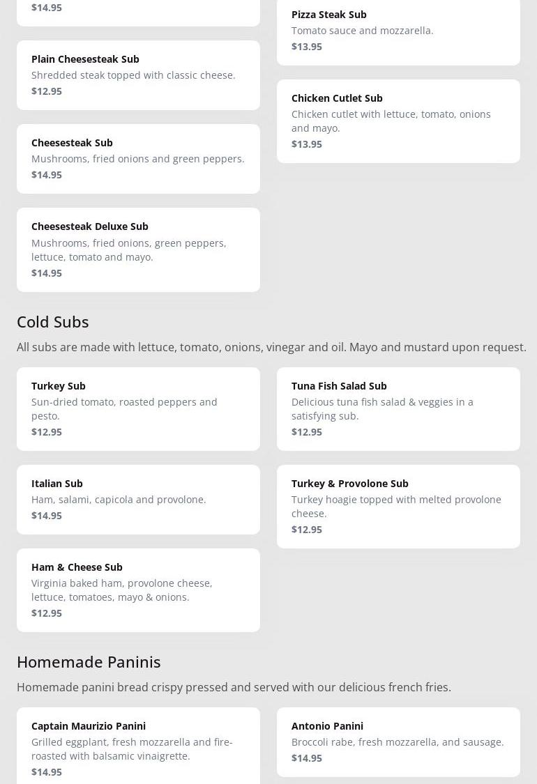The height and width of the screenshot is (784, 537).
Task: Open the Captain Maurizio Panini item
Action: [x=138, y=746]
